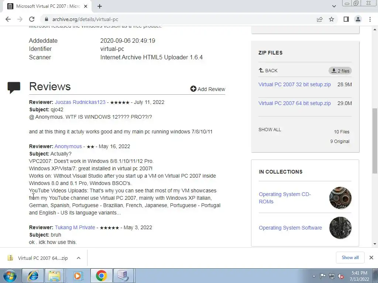This screenshot has height=283, width=378.
Task: Open Operating System Software collection
Action: (x=291, y=228)
